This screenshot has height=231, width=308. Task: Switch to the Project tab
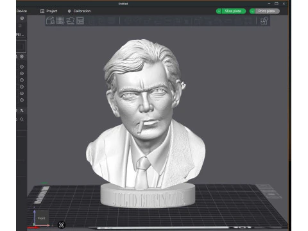click(x=49, y=11)
